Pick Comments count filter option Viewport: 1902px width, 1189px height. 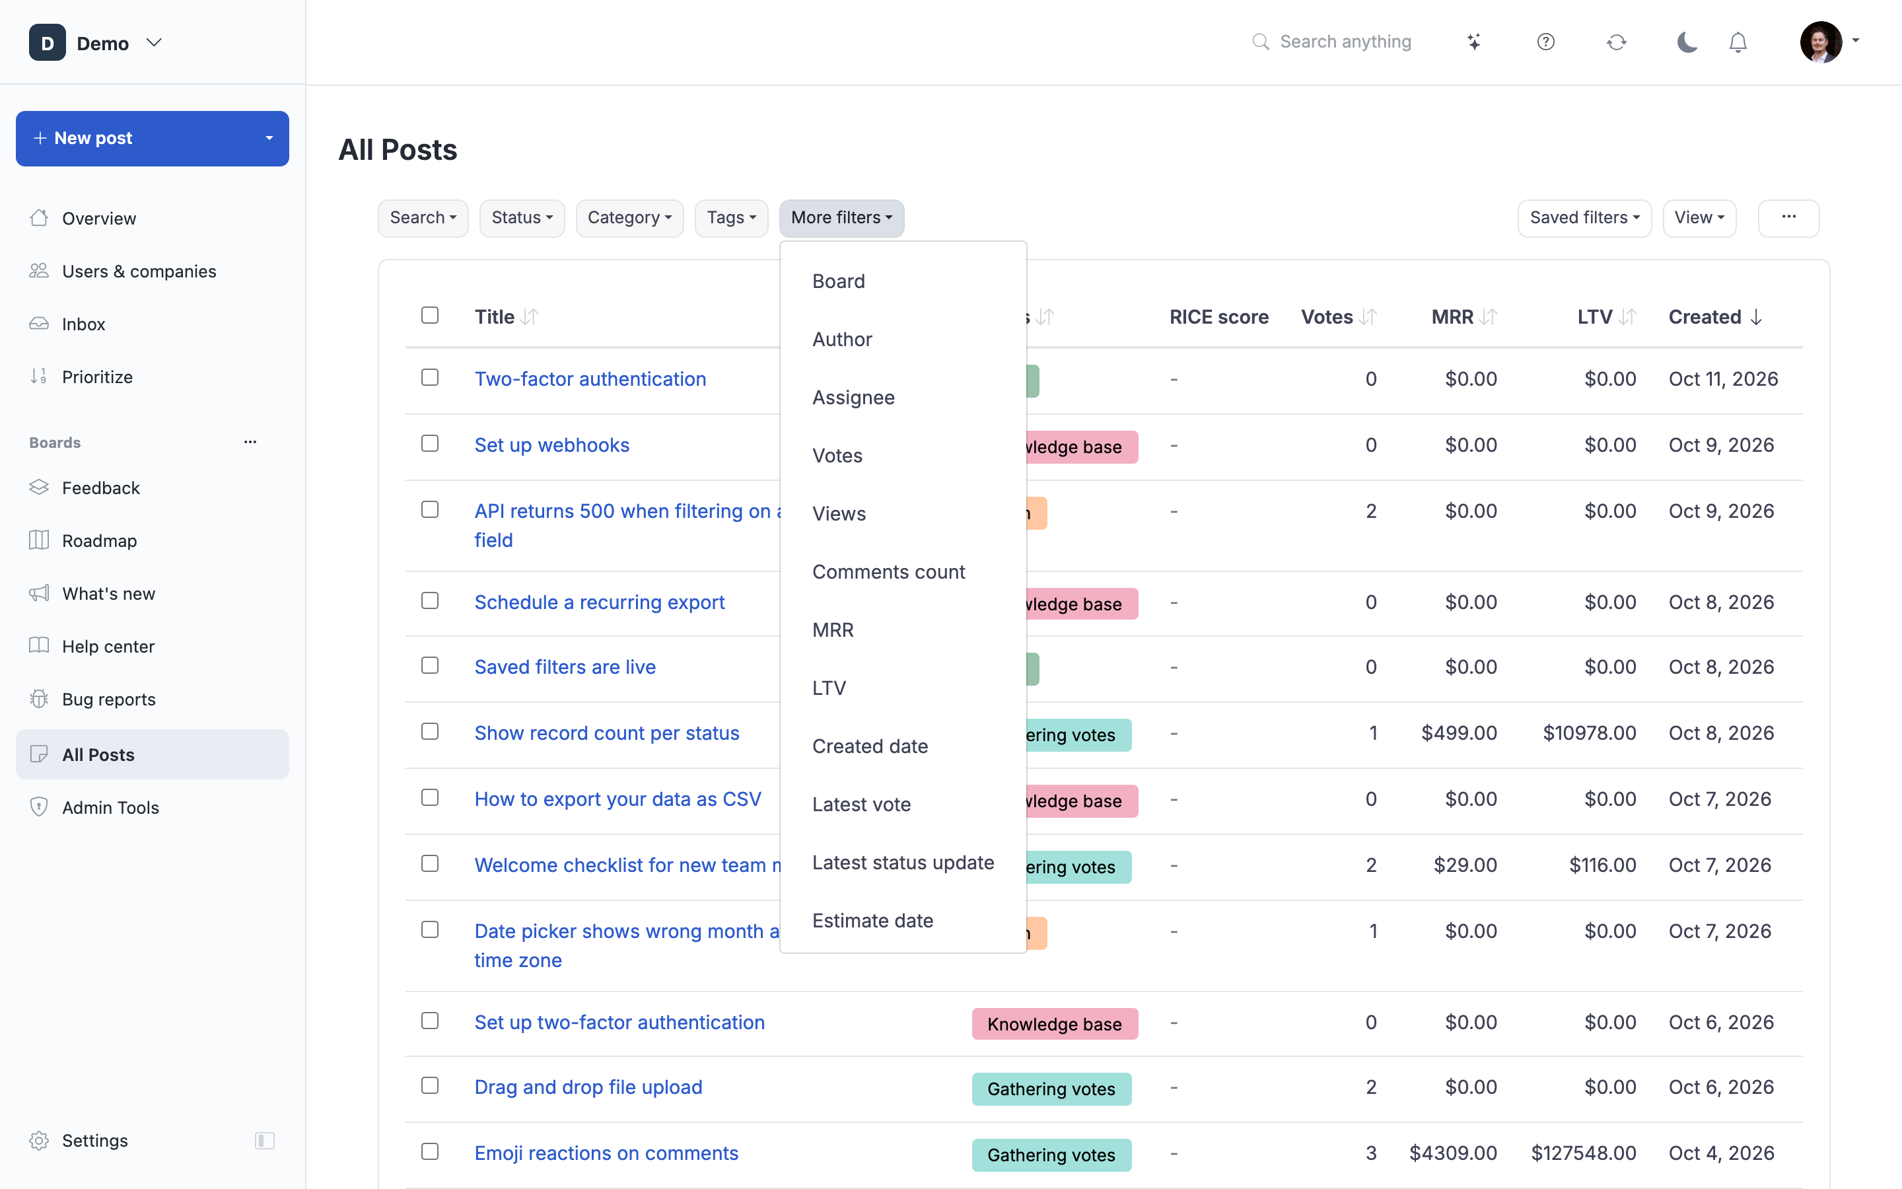click(903, 571)
